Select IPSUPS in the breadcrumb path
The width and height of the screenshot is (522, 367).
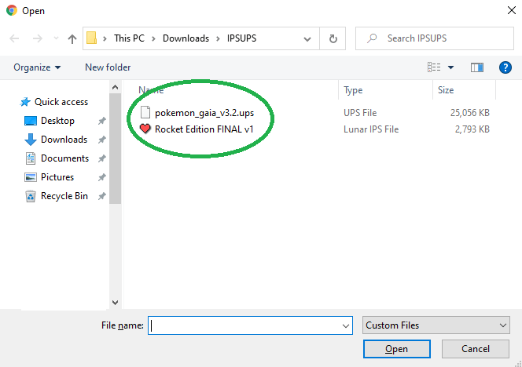(241, 38)
